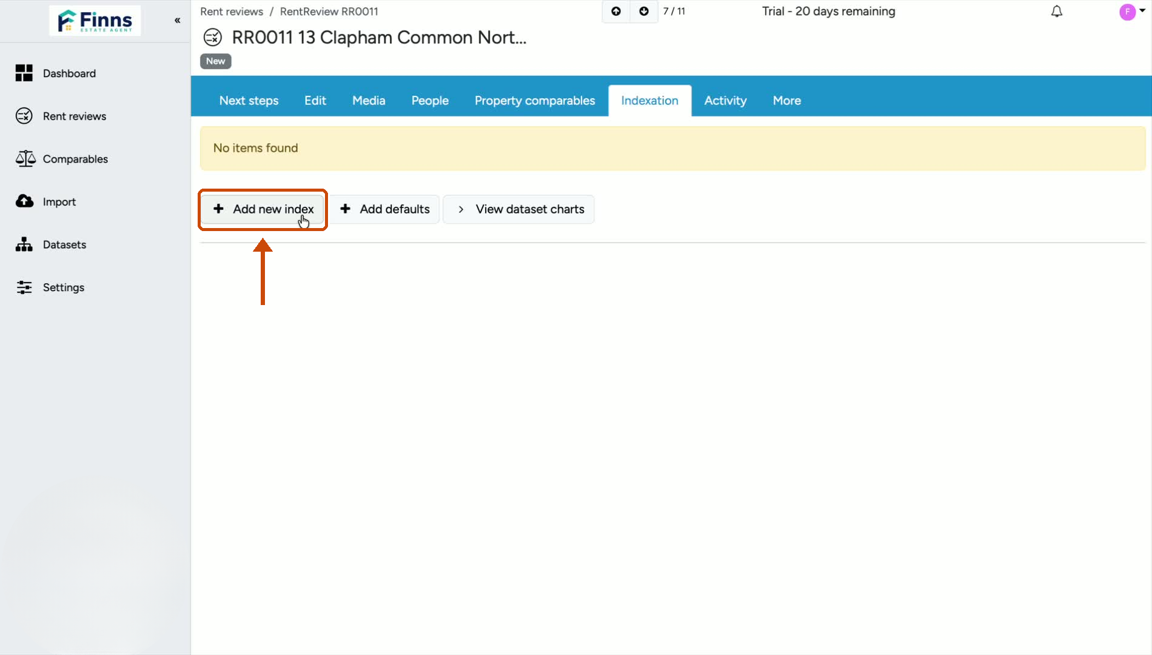The height and width of the screenshot is (655, 1152).
Task: Click the New status badge
Action: [x=216, y=61]
